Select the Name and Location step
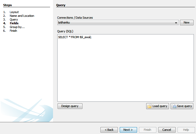 (22, 16)
